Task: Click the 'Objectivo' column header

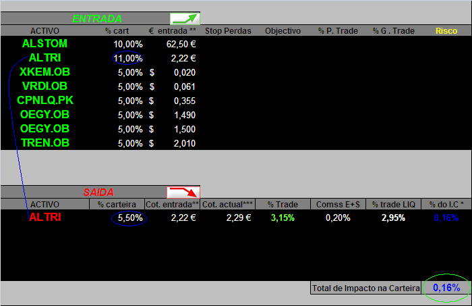Action: tap(283, 31)
